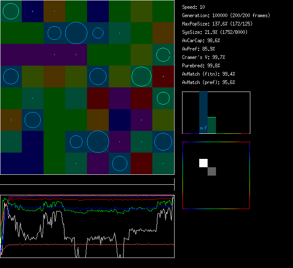The image size is (293, 268).
Task: Click the white square in the color-bordered box
Action: point(203,163)
